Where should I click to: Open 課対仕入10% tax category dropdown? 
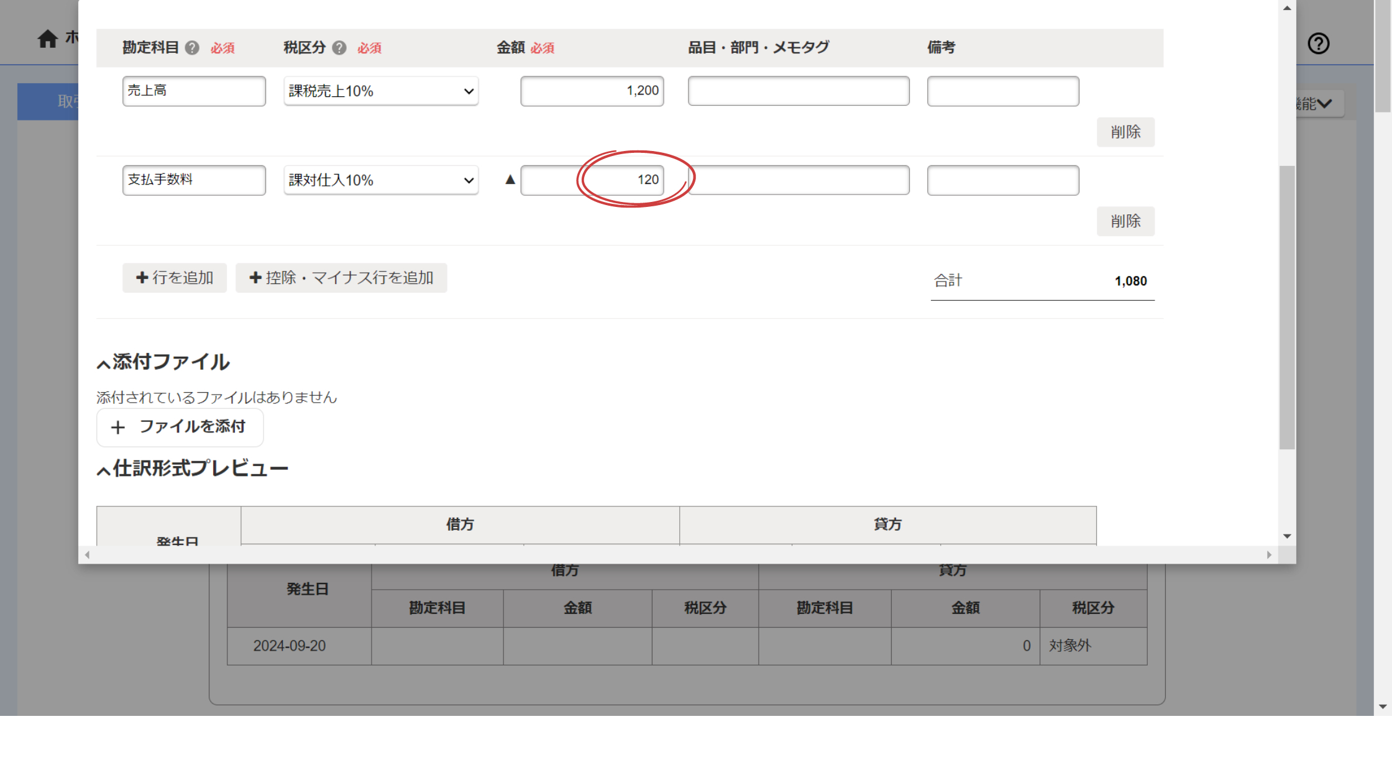click(x=381, y=180)
